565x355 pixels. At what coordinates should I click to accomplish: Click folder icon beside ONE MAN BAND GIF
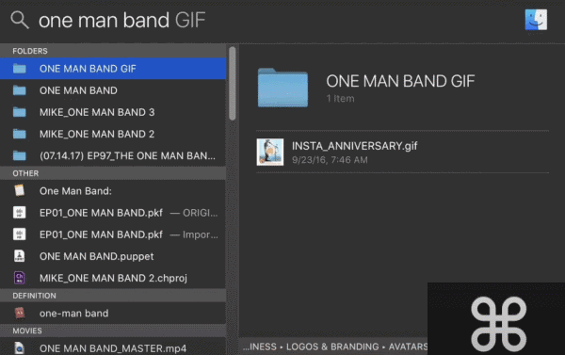click(20, 69)
